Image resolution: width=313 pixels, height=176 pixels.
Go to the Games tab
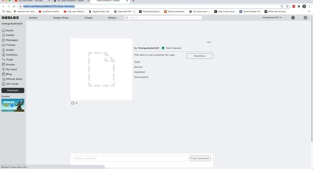(33, 18)
